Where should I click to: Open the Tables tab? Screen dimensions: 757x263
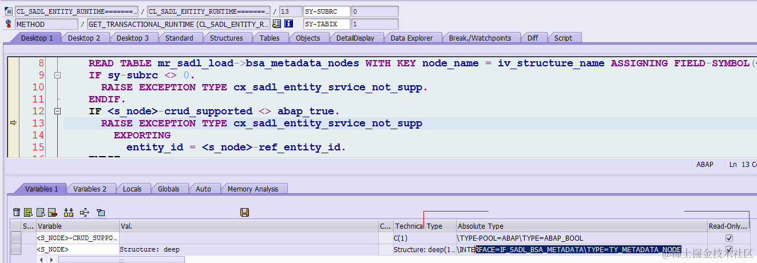coord(269,38)
